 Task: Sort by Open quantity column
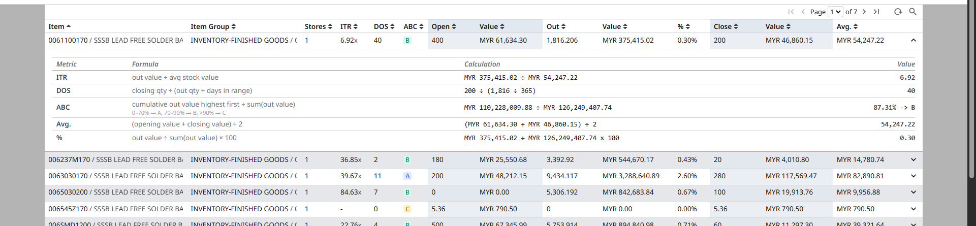(x=444, y=26)
